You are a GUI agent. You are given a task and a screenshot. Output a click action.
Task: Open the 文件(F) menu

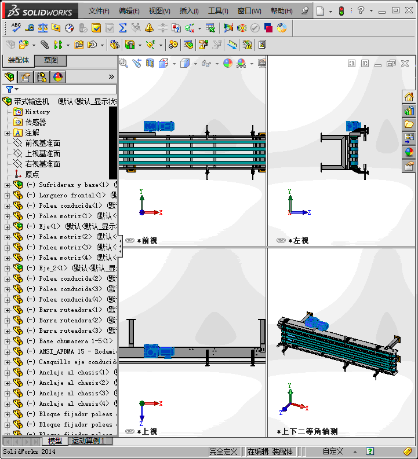(99, 11)
